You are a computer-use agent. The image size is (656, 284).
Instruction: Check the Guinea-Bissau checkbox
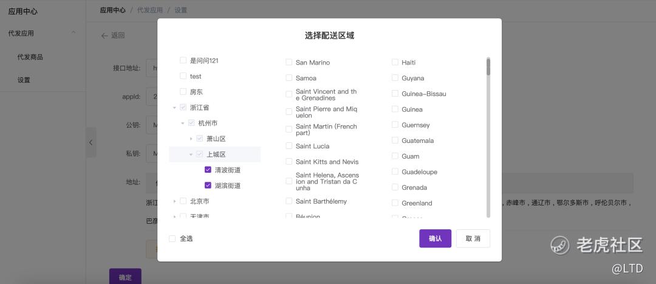pyautogui.click(x=395, y=94)
